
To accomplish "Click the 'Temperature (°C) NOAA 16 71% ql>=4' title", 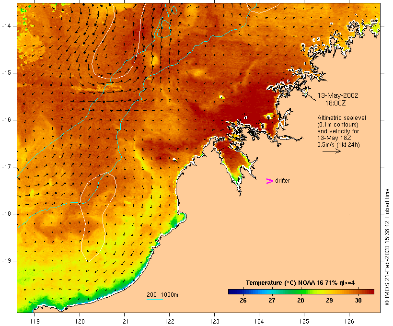I will pos(301,283).
